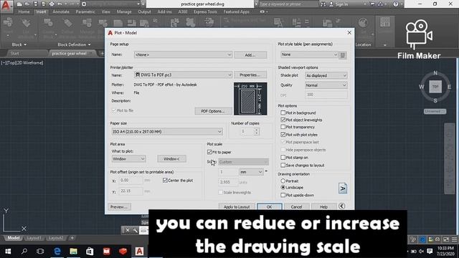459x258 pixels.
Task: Open the Page setup Name dropdown
Action: pyautogui.click(x=183, y=54)
